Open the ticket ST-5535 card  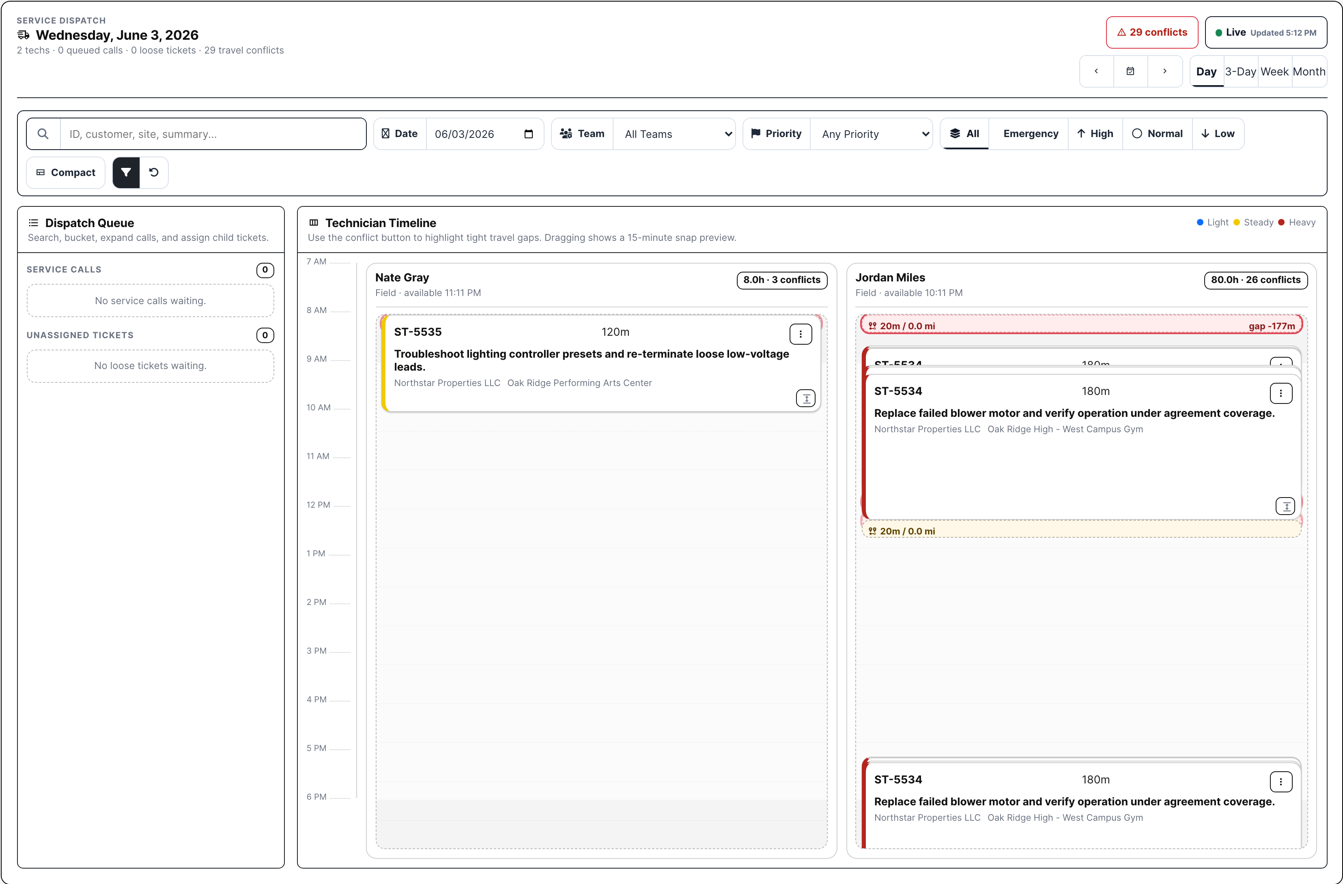click(x=601, y=363)
